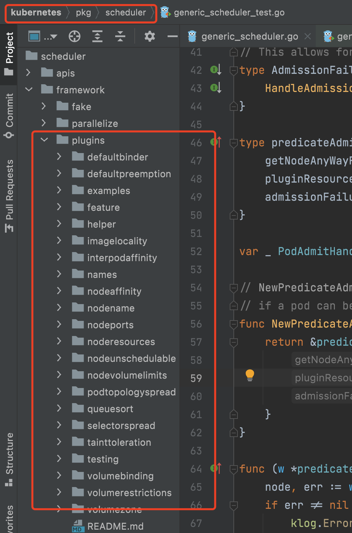Click gutter marker icon on line 64
Screen dimensions: 352x533
(215, 468)
